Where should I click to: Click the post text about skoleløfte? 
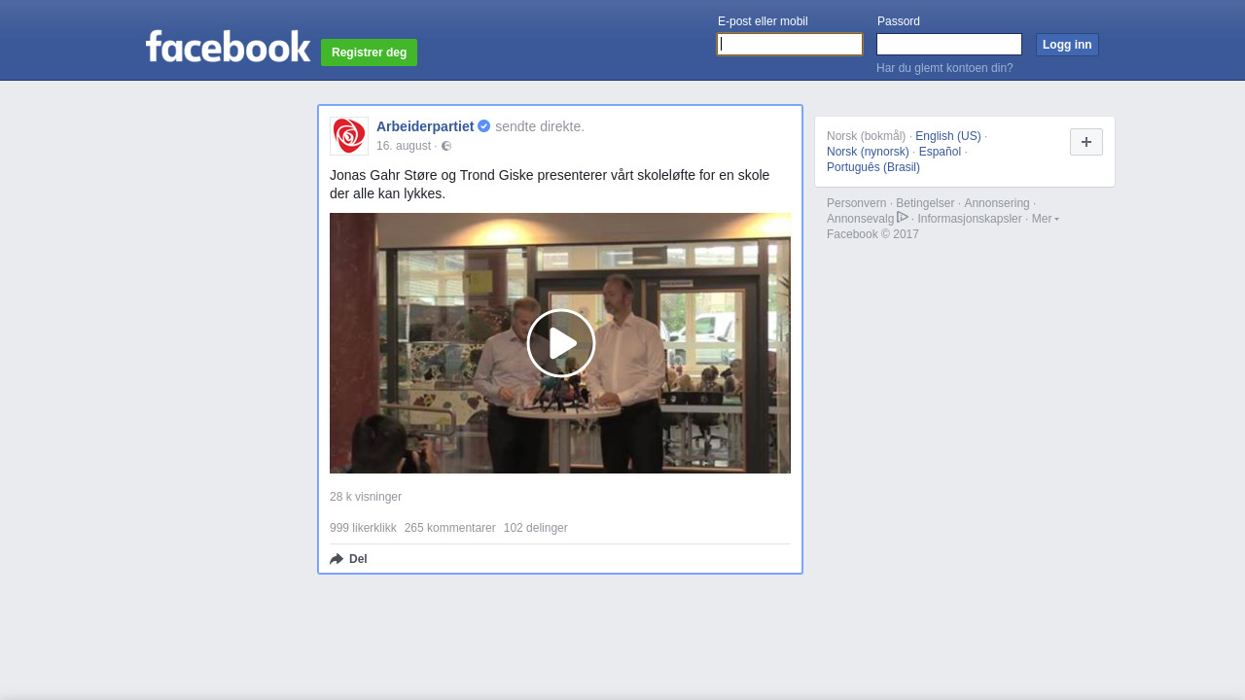click(x=550, y=184)
